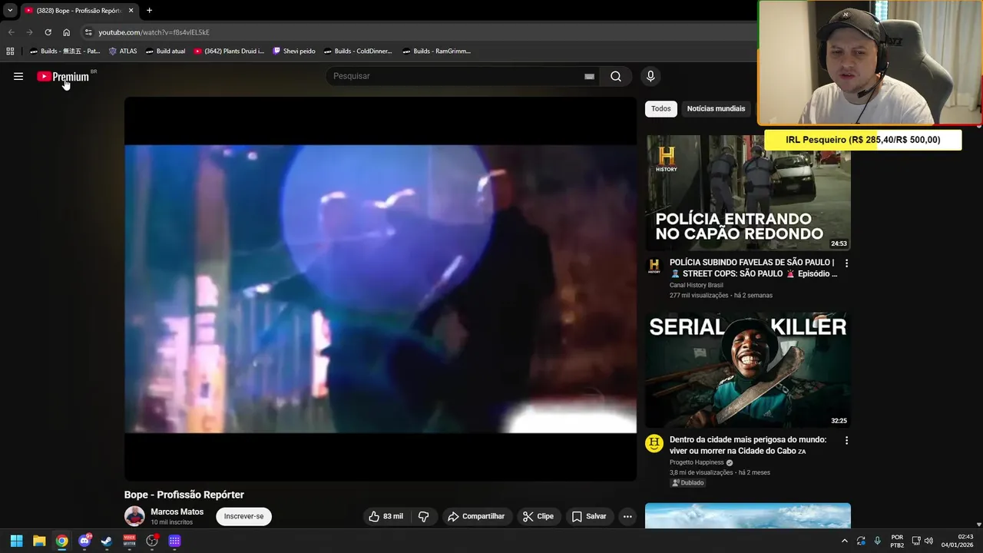Open the Builds - RamGrimm bookmark
The width and height of the screenshot is (983, 553).
coord(436,51)
